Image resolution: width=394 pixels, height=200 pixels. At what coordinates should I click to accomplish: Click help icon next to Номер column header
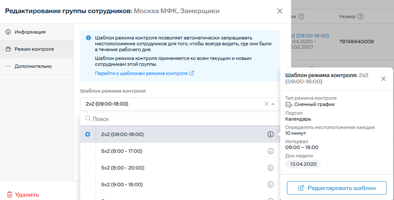[361, 17]
